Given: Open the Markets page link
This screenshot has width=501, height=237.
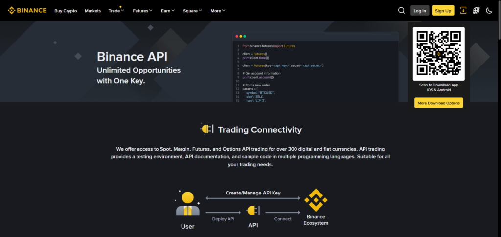Looking at the screenshot, I should 92,11.
